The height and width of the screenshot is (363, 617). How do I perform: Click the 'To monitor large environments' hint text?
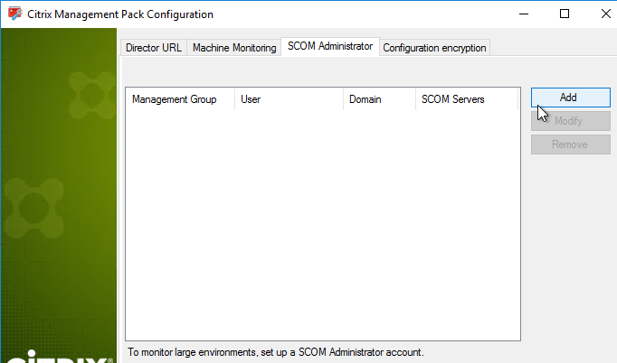[275, 352]
